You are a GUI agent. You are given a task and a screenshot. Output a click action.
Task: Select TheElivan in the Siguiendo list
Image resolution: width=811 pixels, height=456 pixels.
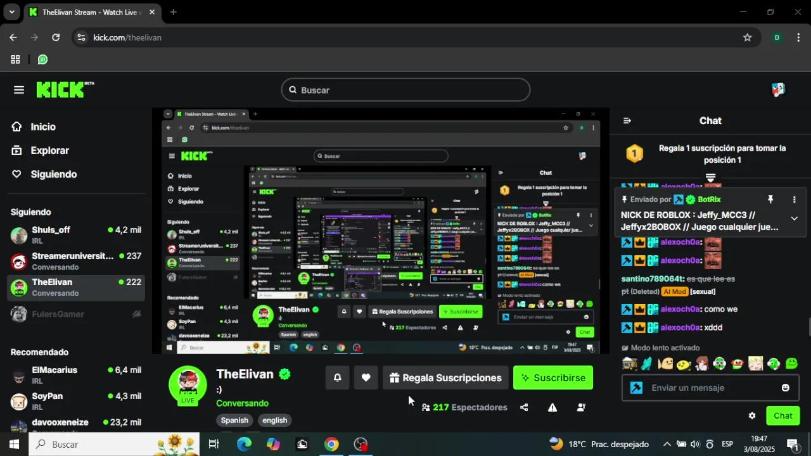coord(76,287)
